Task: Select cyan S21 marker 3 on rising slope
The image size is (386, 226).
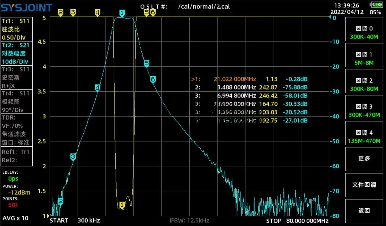Action: [73, 157]
